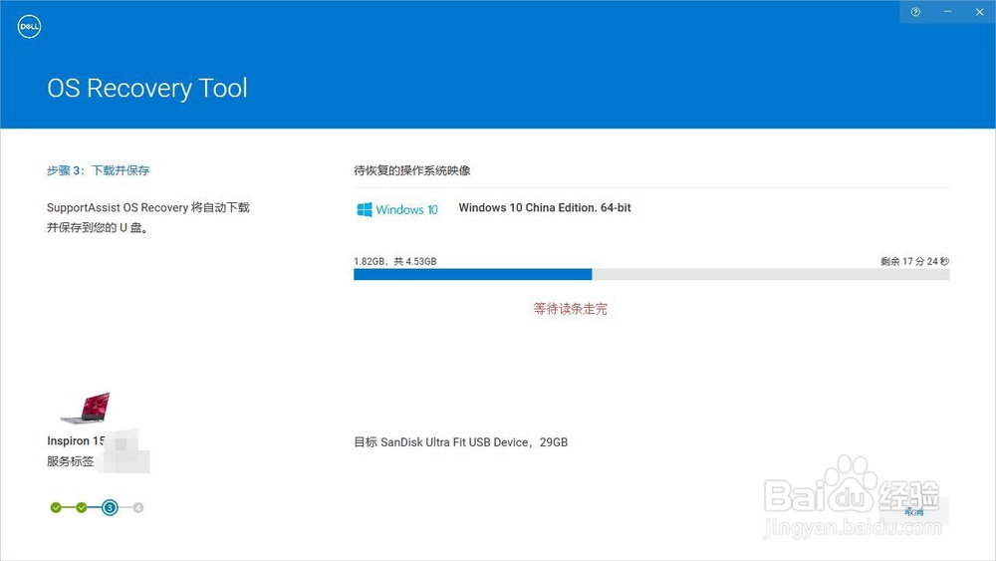Screen dimensions: 996x561
Task: Click the 剩余 17 分 24 秒 time remaining
Action: coord(914,261)
